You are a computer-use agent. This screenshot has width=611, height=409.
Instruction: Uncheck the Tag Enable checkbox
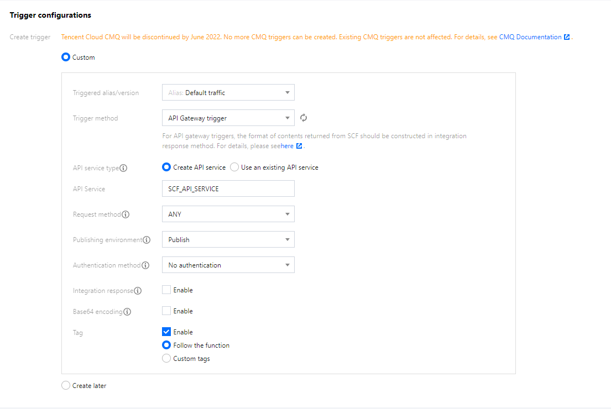[x=166, y=332]
